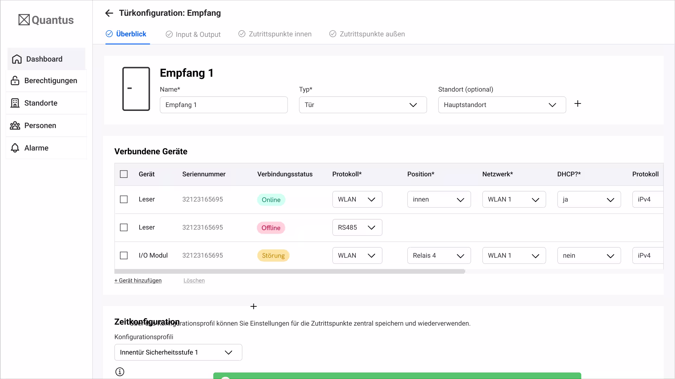This screenshot has height=379, width=675.
Task: Click the back arrow next to Türkonfiguration
Action: point(109,13)
